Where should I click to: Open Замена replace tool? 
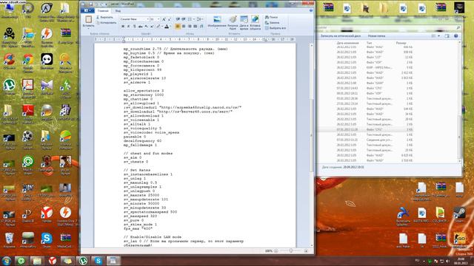point(272,23)
